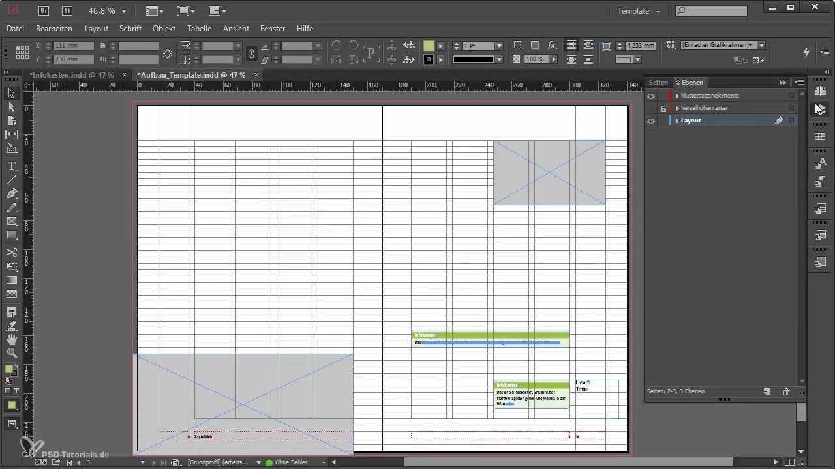835x469 pixels.
Task: Open the stroke weight 1 Pt dropdown
Action: coord(499,46)
